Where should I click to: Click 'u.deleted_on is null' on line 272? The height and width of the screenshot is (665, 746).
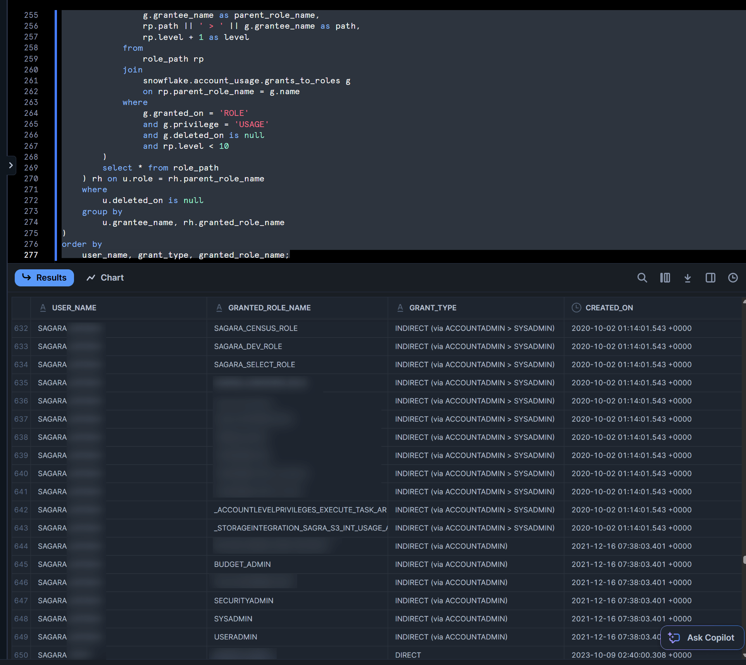(x=153, y=200)
